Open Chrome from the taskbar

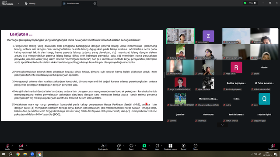(x=18, y=154)
